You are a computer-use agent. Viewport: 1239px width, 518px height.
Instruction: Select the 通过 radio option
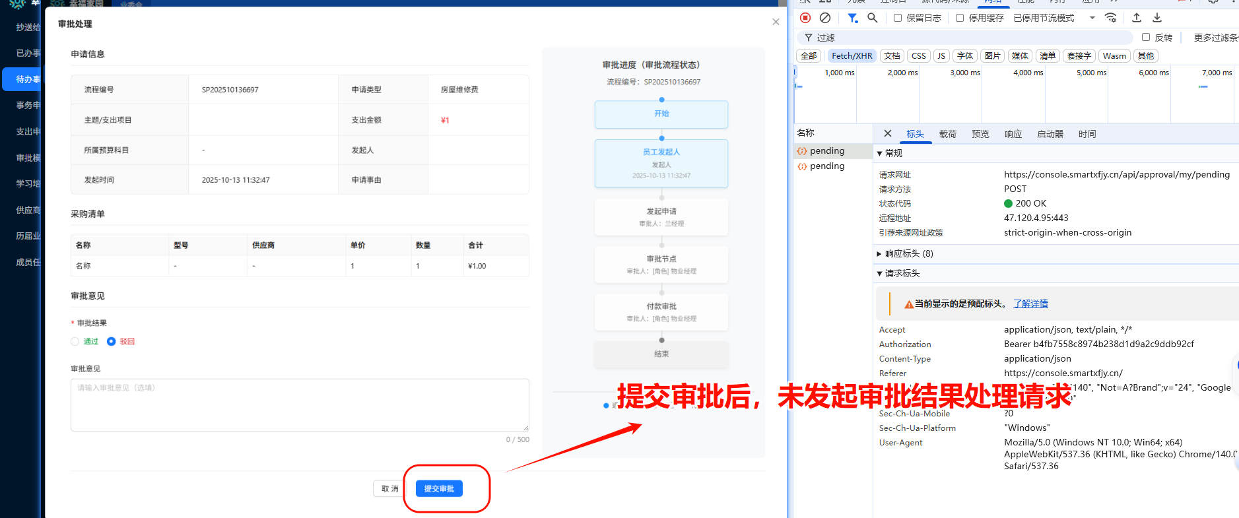(75, 341)
